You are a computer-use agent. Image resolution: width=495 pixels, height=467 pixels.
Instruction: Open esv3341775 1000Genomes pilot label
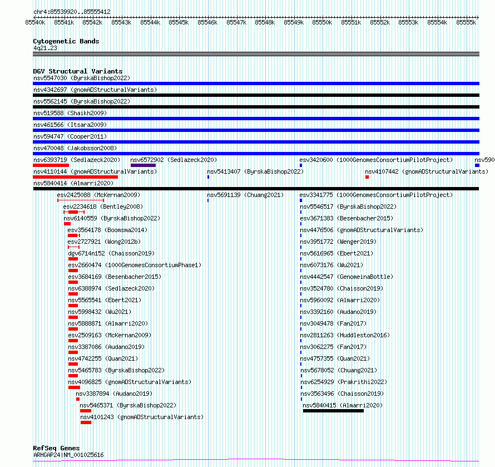point(376,195)
